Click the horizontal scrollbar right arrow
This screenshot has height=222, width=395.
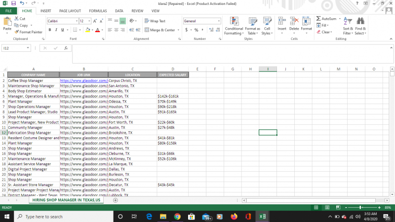click(x=387, y=200)
